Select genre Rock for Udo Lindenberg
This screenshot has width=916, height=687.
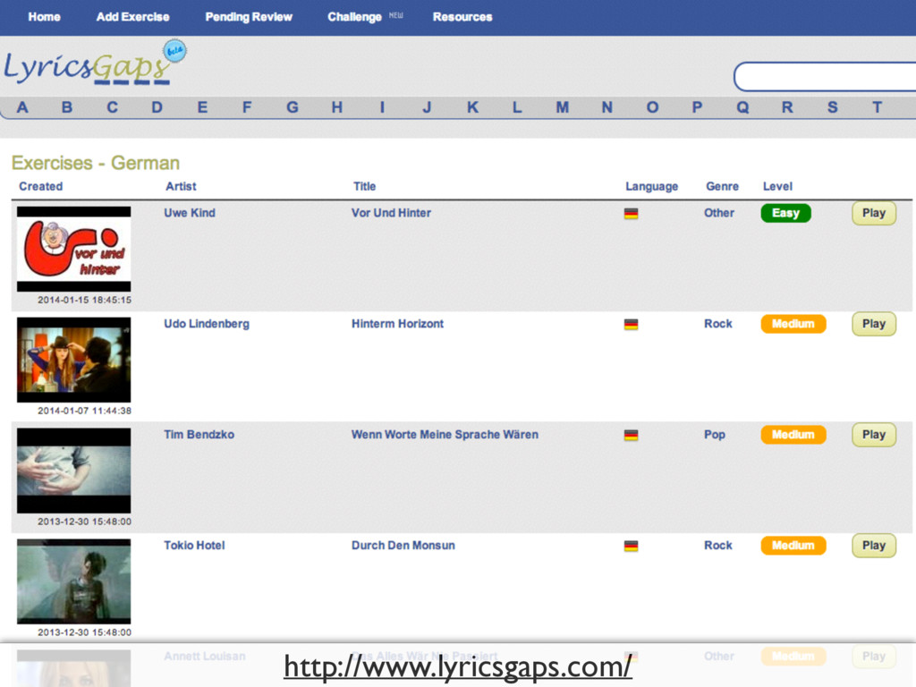(718, 324)
